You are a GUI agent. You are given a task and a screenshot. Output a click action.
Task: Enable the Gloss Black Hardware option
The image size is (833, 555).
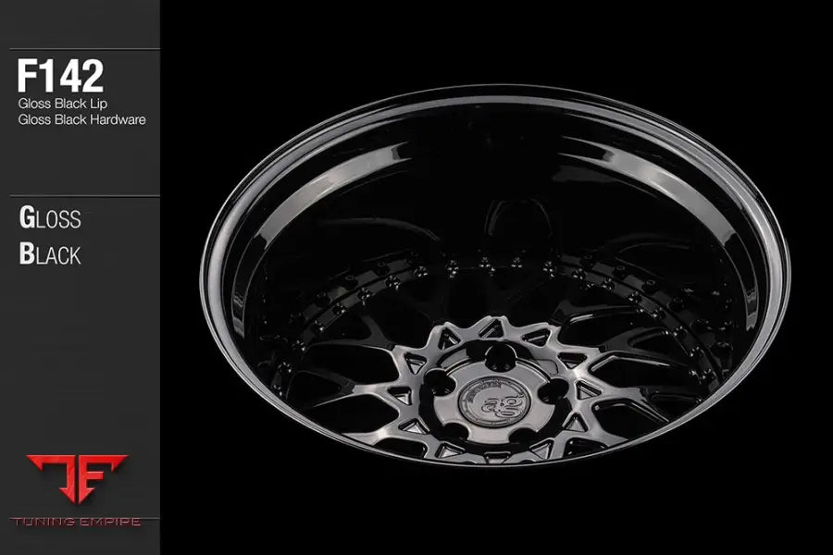pos(71,117)
